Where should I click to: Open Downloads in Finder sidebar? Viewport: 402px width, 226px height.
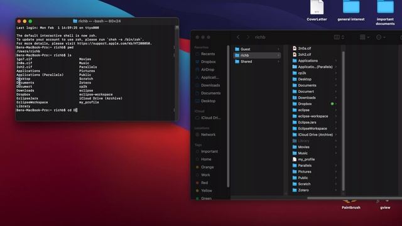(210, 85)
